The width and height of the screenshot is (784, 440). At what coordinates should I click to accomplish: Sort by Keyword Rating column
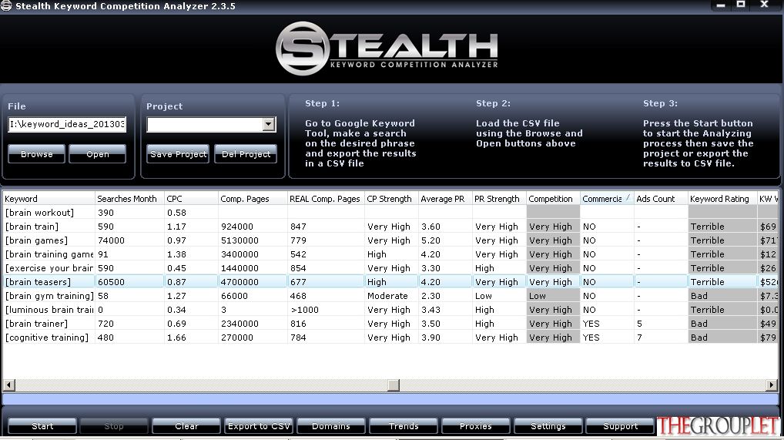(722, 199)
